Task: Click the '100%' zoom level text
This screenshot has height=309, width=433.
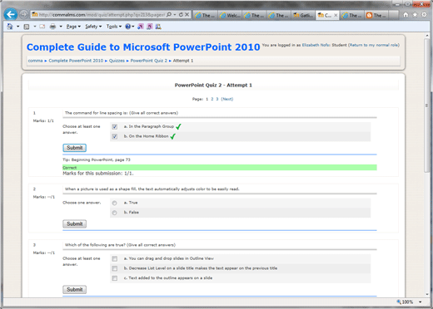Action: click(x=407, y=302)
